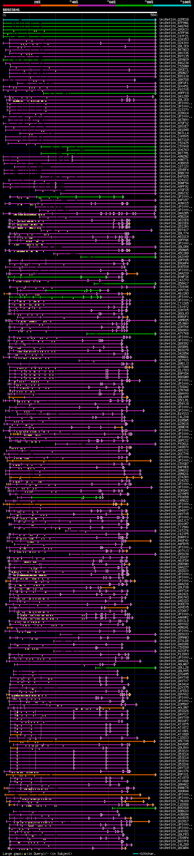
Task: Click the label UniRef100_B9GHP4
Action: [174, 264]
